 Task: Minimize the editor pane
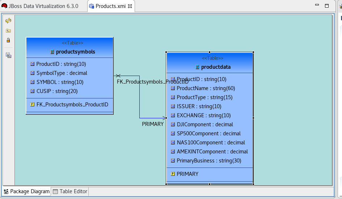317,6
